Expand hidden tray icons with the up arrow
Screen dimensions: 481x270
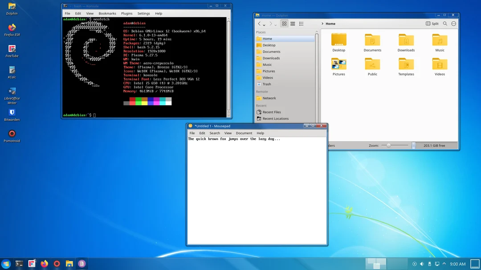point(444,263)
